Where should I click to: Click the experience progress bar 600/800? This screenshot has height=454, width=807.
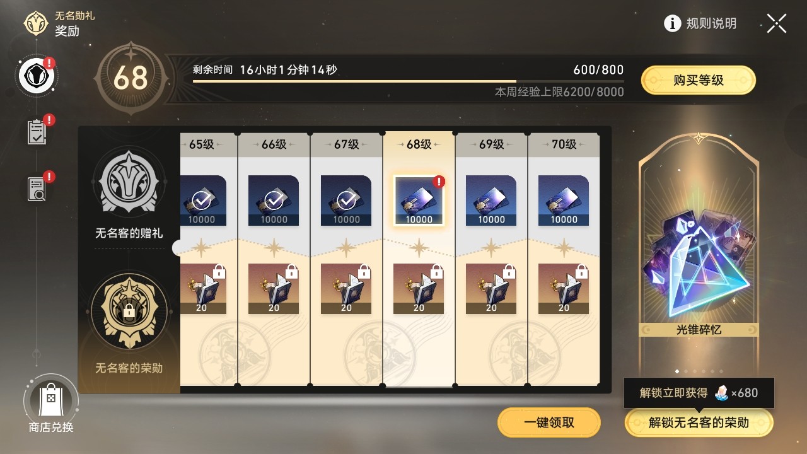tap(409, 81)
